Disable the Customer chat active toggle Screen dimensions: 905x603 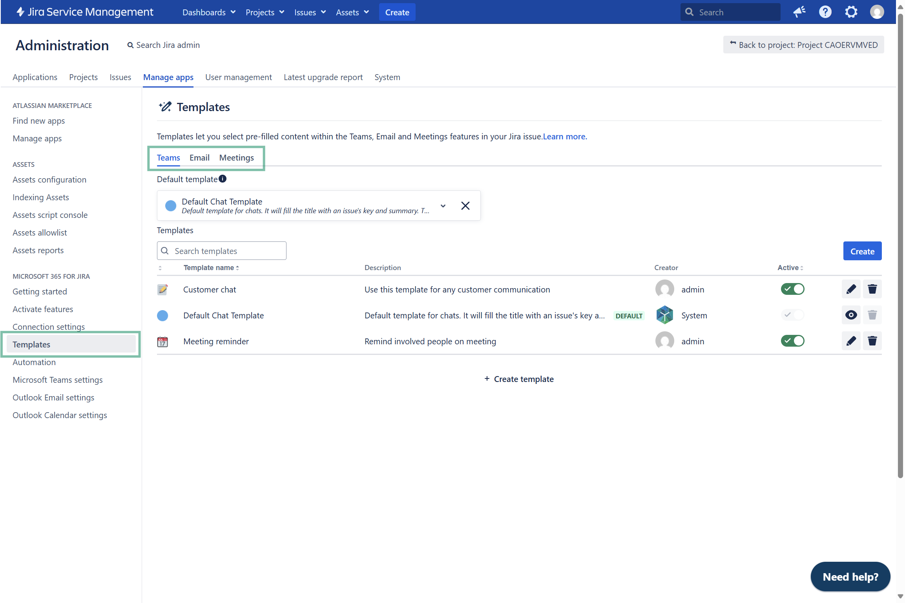coord(792,289)
